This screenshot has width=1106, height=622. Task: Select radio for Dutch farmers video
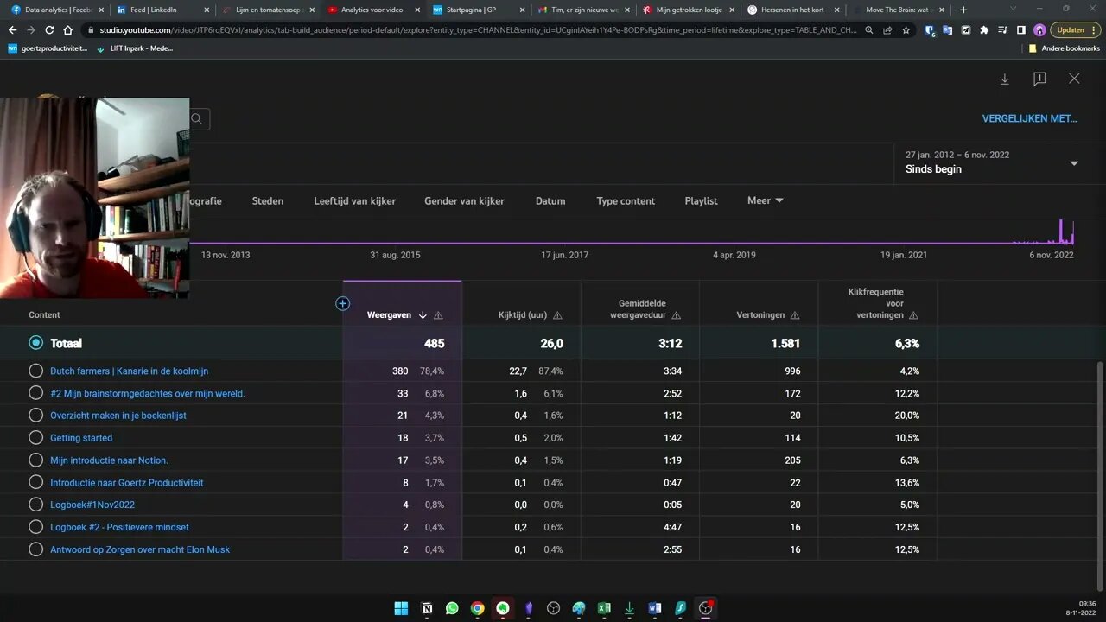(x=35, y=371)
